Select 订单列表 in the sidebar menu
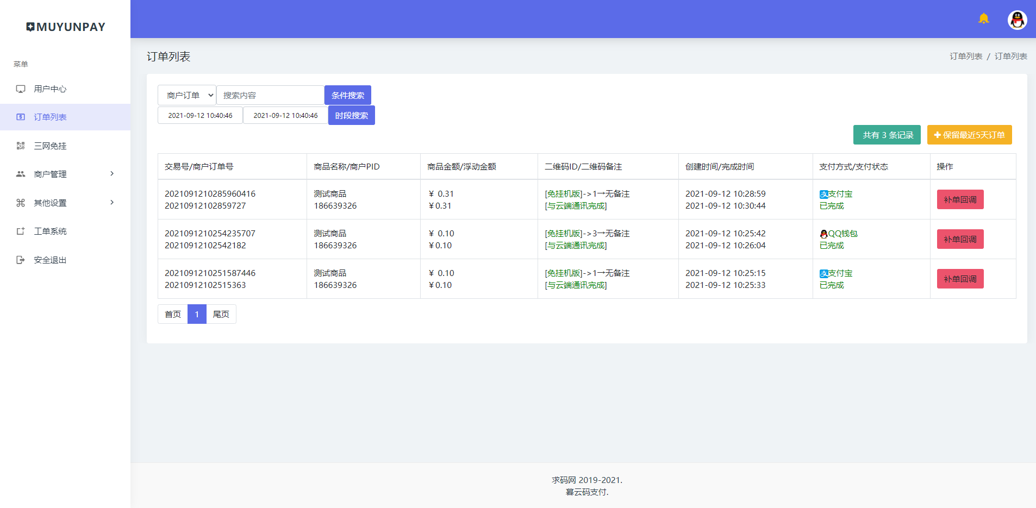This screenshot has width=1036, height=508. coord(50,117)
